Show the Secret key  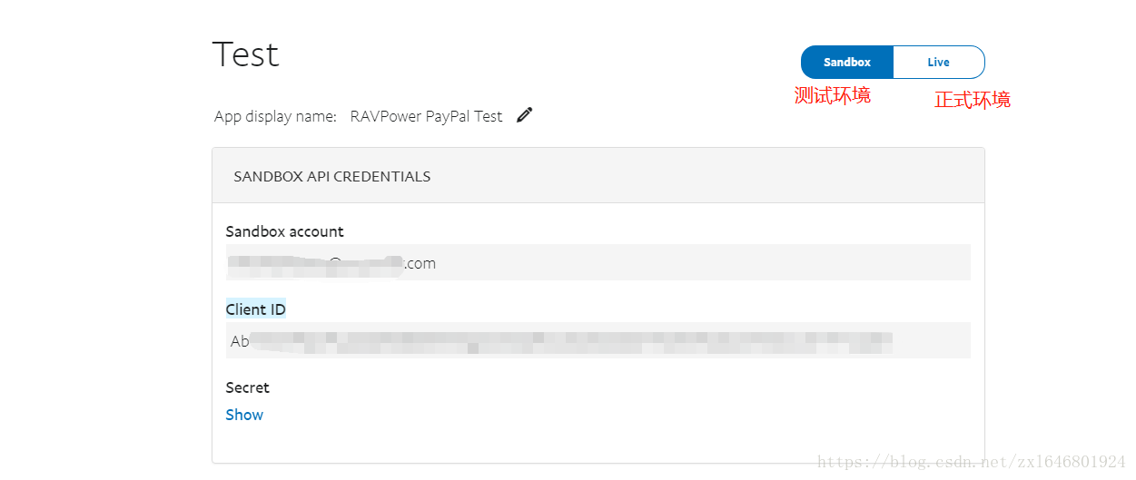pos(244,415)
